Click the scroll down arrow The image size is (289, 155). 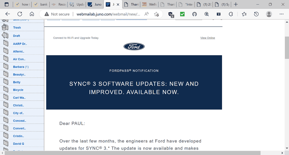click(x=287, y=148)
